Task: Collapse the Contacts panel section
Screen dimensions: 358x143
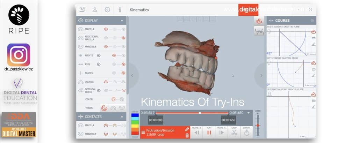Action: pyautogui.click(x=122, y=116)
